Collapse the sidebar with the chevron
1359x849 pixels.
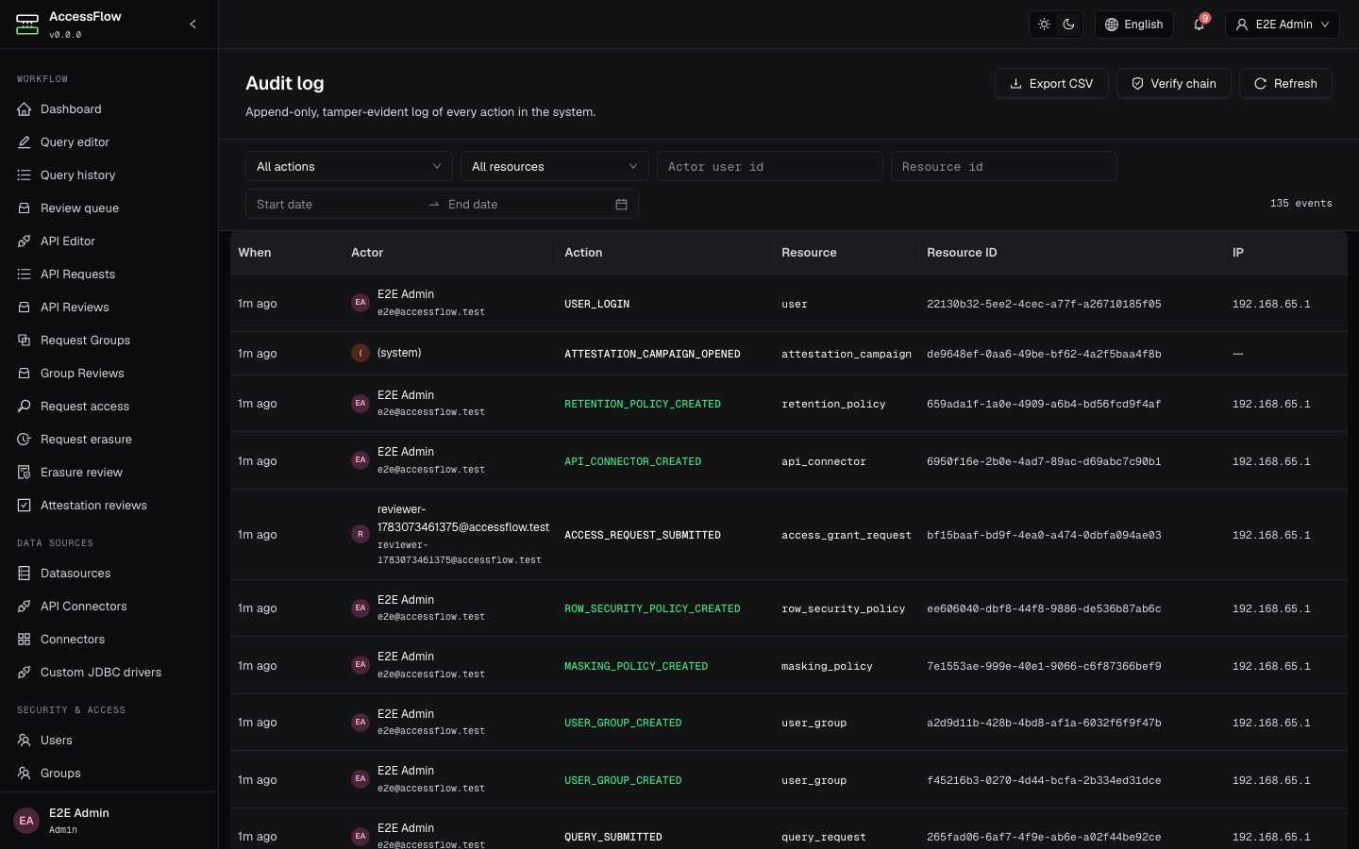pyautogui.click(x=193, y=25)
